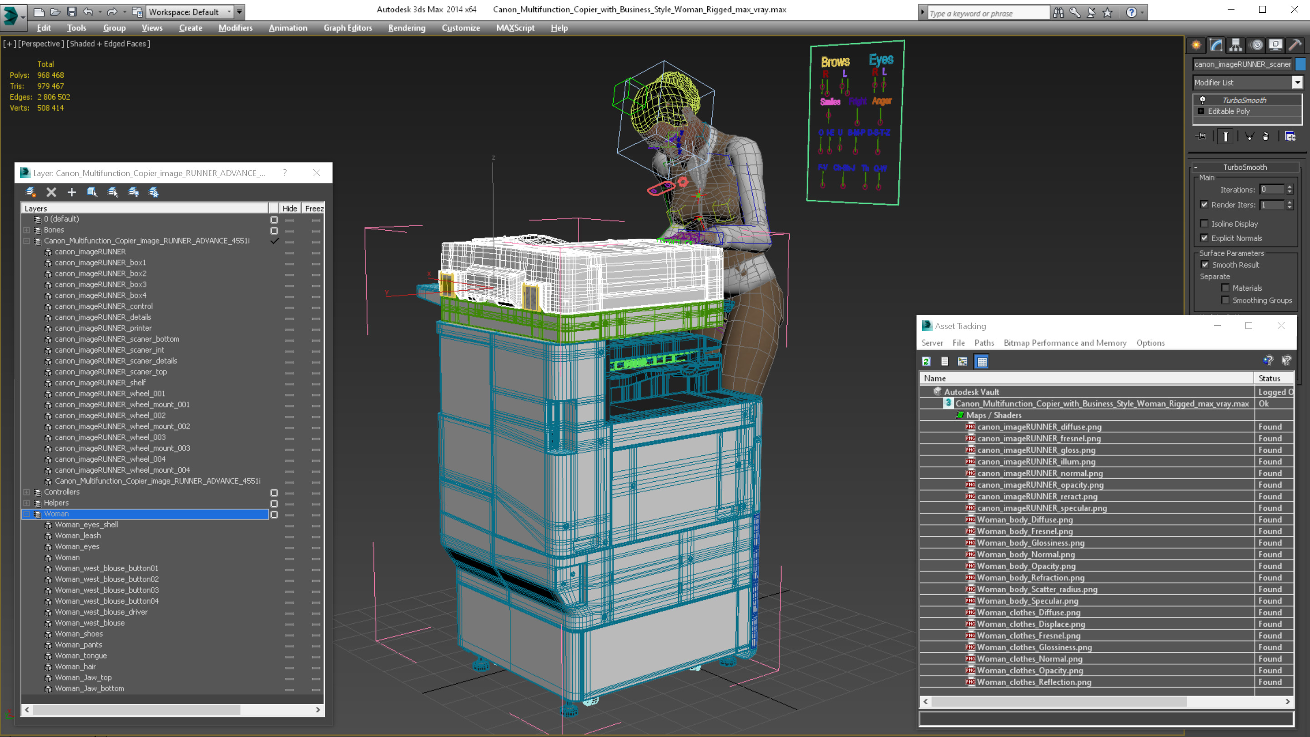The image size is (1310, 737).
Task: Open the Modifiers menu
Action: [x=236, y=28]
